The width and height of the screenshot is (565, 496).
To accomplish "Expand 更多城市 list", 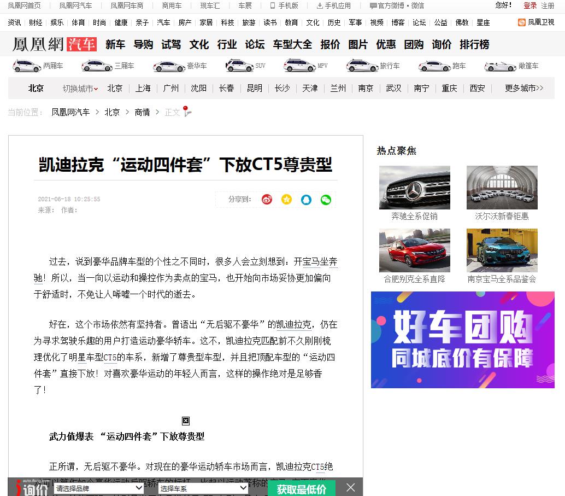I will tap(524, 89).
